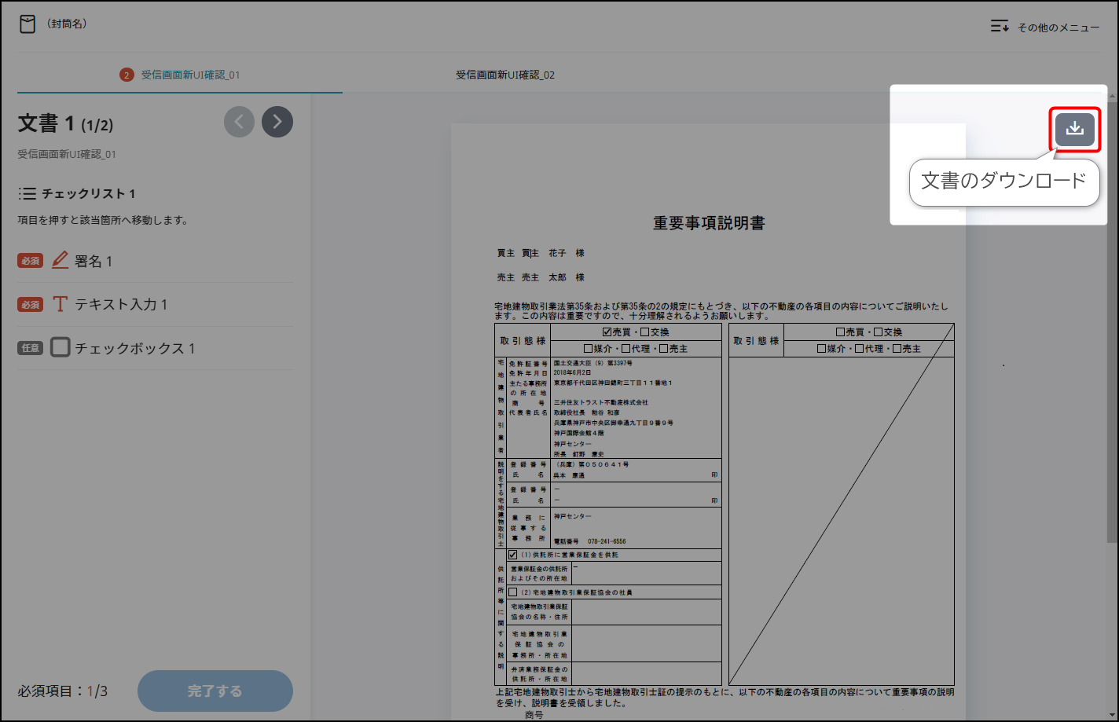Click the document download icon
The width and height of the screenshot is (1119, 722).
pos(1074,130)
